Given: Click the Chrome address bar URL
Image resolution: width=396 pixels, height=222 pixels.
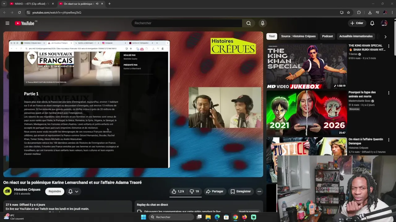Looking at the screenshot, I should coord(57,13).
